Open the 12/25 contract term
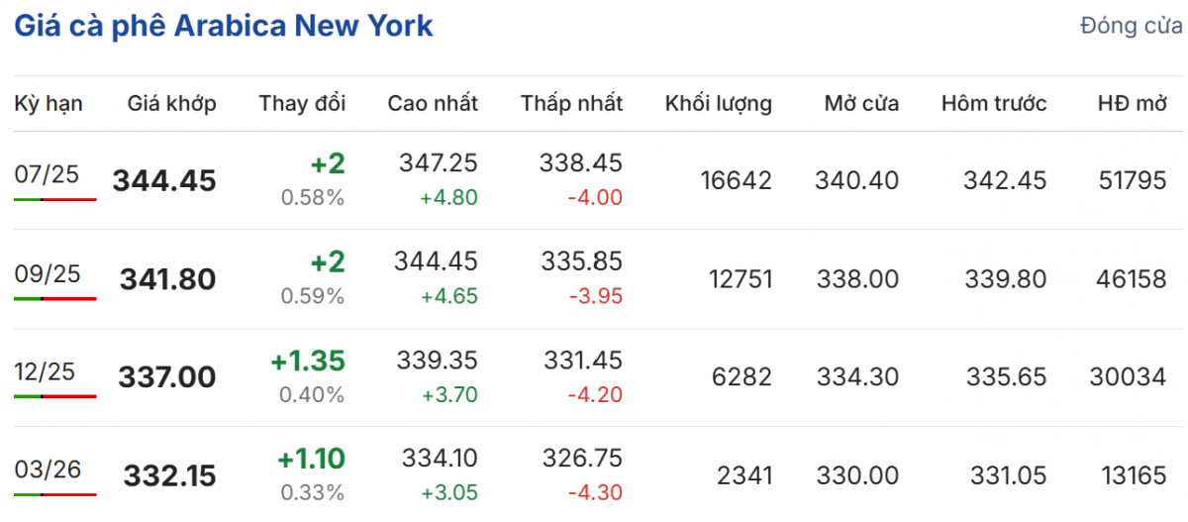 tap(46, 370)
